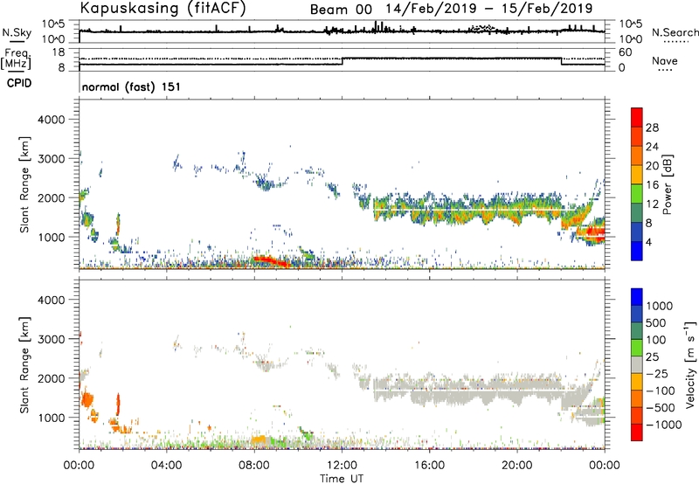Viewport: 699px width, 484px height.
Task: Click the -25 tick label on Velocity colorbar
Action: coord(658,373)
